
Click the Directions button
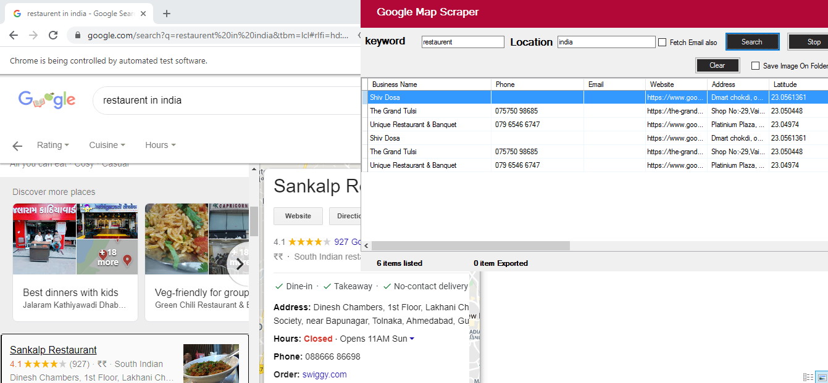(345, 216)
